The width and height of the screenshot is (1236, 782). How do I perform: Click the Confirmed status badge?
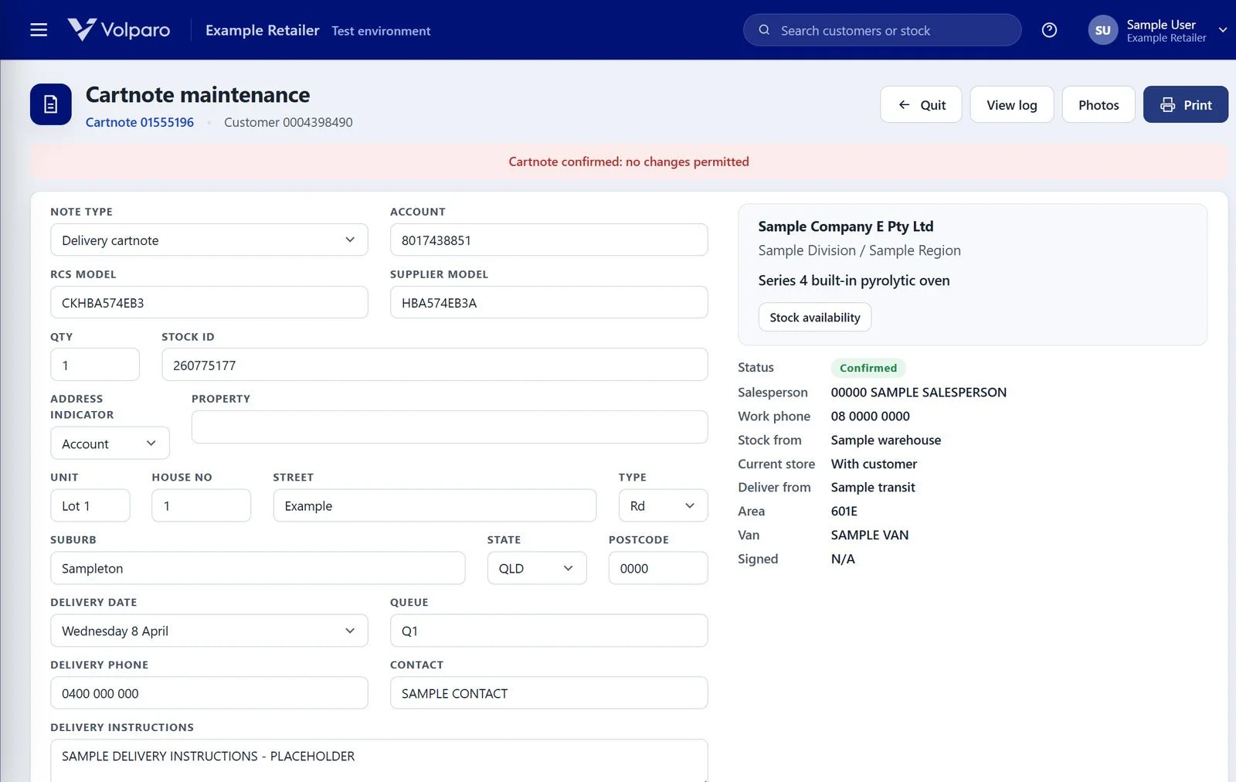[868, 368]
